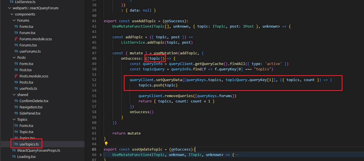Viewport: 364px width, 161px height.
Task: Collapse the Posts folder
Action: click(14, 58)
